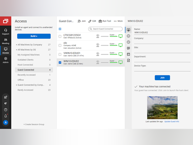Switch to the Start tab monitor icon

pyautogui.click(x=128, y=30)
